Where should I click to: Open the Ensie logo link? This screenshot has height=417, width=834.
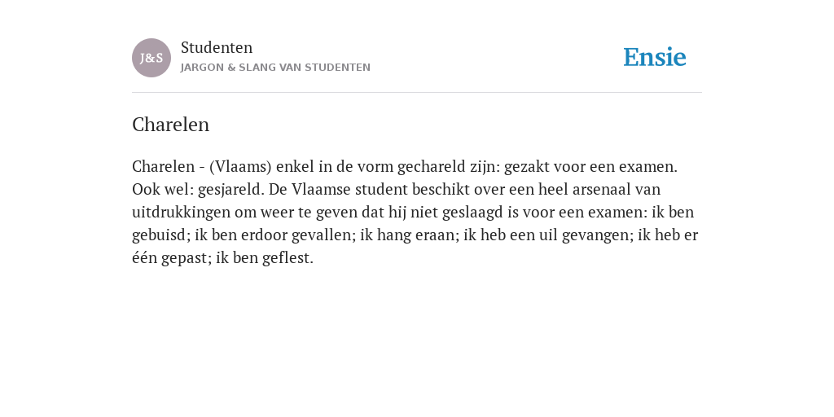pos(655,57)
